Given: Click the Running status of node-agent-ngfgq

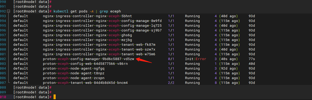Looking at the screenshot, I should pos(192,69).
